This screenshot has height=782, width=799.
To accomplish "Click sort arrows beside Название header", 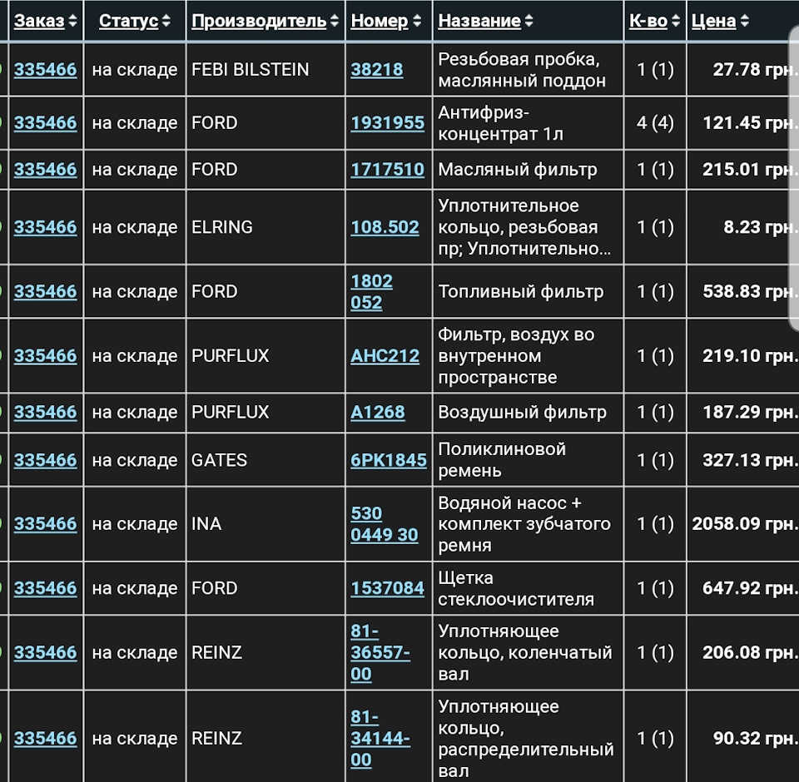I will point(529,20).
